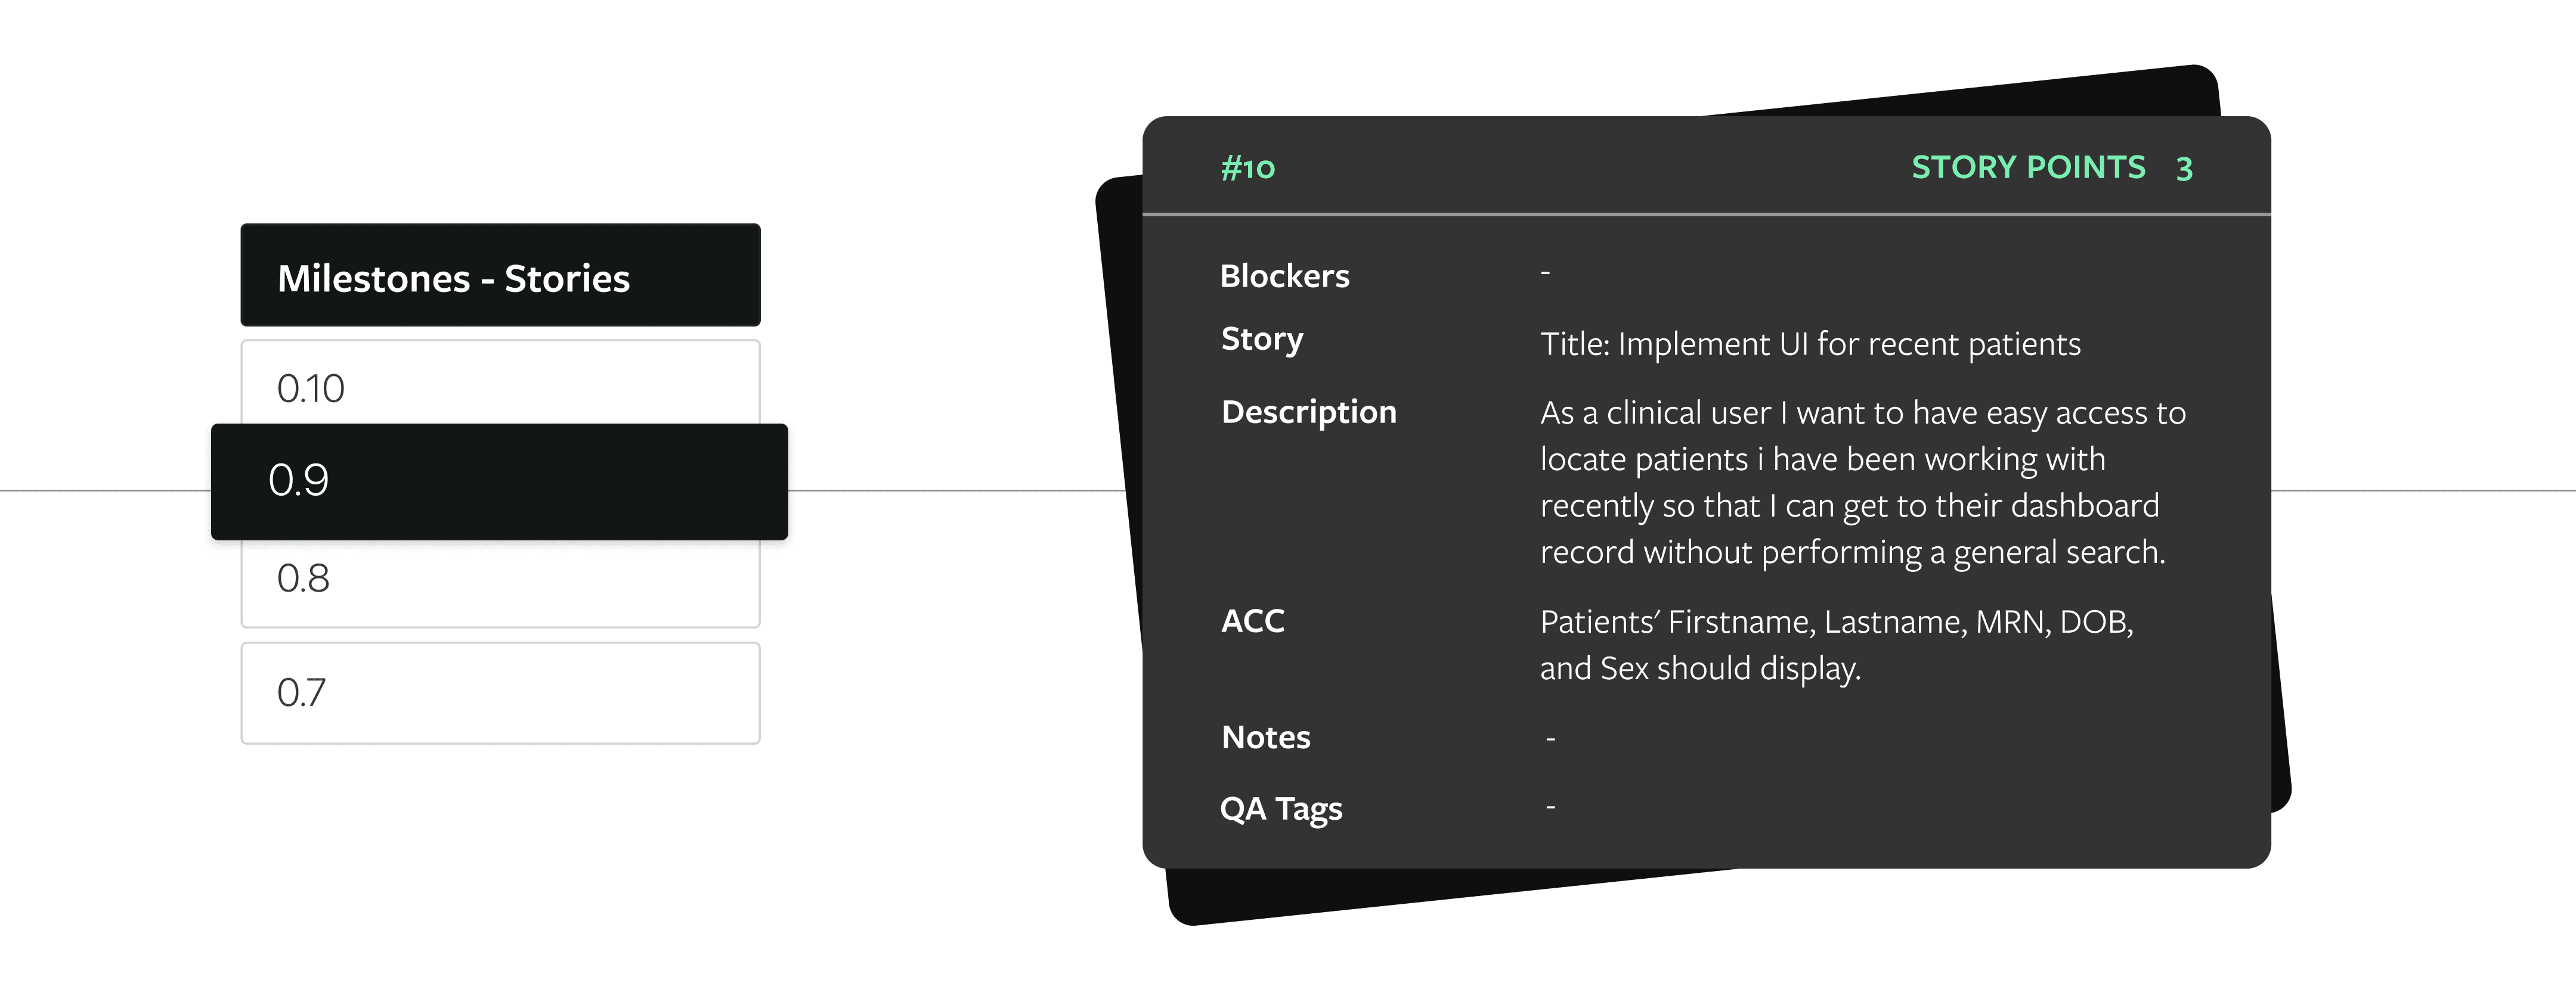
Task: Click the empty Notes value dash
Action: pyautogui.click(x=1550, y=739)
